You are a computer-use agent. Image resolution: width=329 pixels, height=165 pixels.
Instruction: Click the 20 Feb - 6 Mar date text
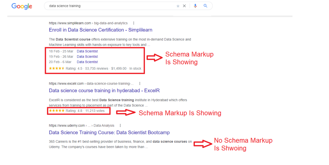coord(60,62)
